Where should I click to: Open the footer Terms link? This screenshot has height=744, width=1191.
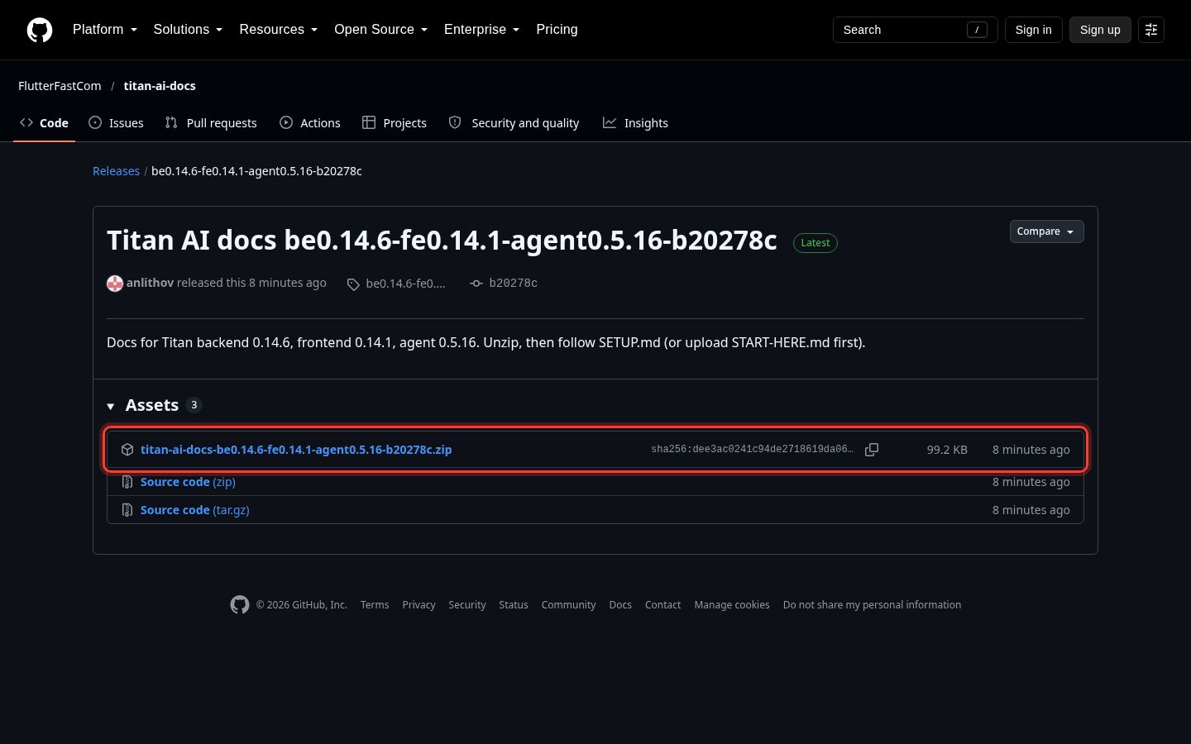coord(375,605)
